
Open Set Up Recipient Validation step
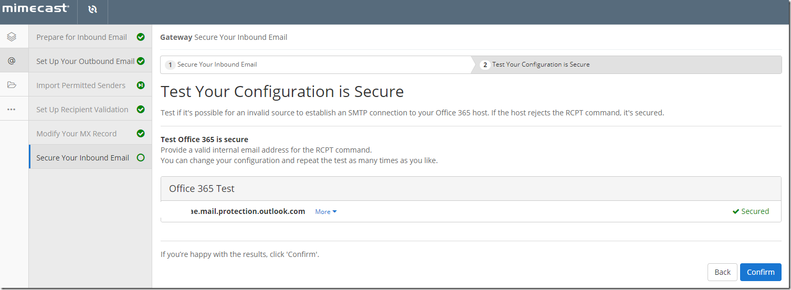click(90, 109)
